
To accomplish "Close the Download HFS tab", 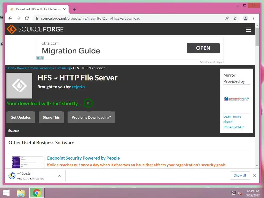I will coord(64,9).
